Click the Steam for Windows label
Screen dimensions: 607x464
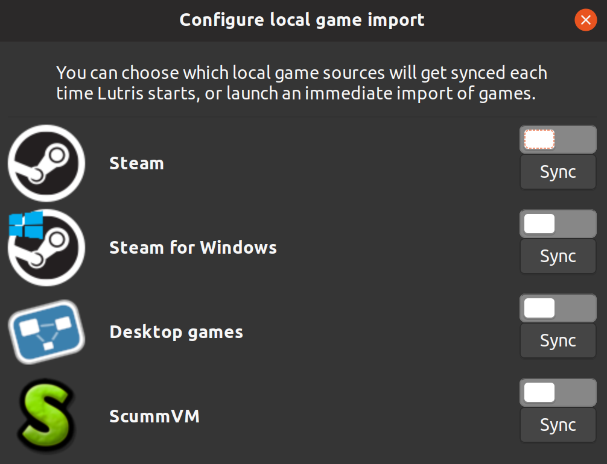(x=192, y=247)
